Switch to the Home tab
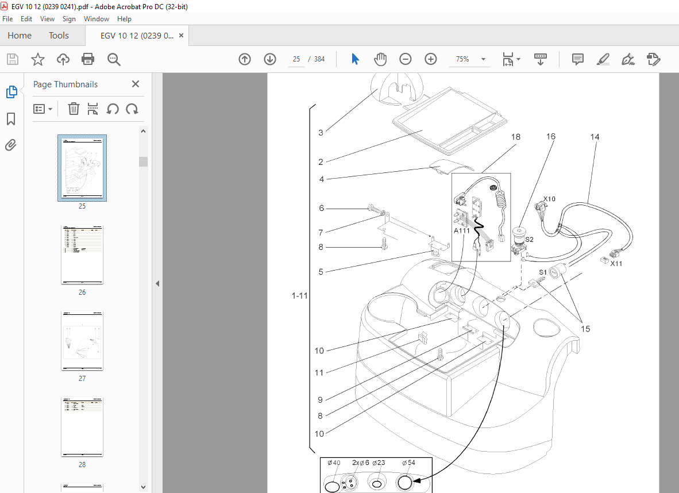Viewport: 679px width, 493px height. pos(20,36)
